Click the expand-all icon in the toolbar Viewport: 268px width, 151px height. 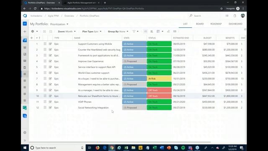click(x=44, y=31)
